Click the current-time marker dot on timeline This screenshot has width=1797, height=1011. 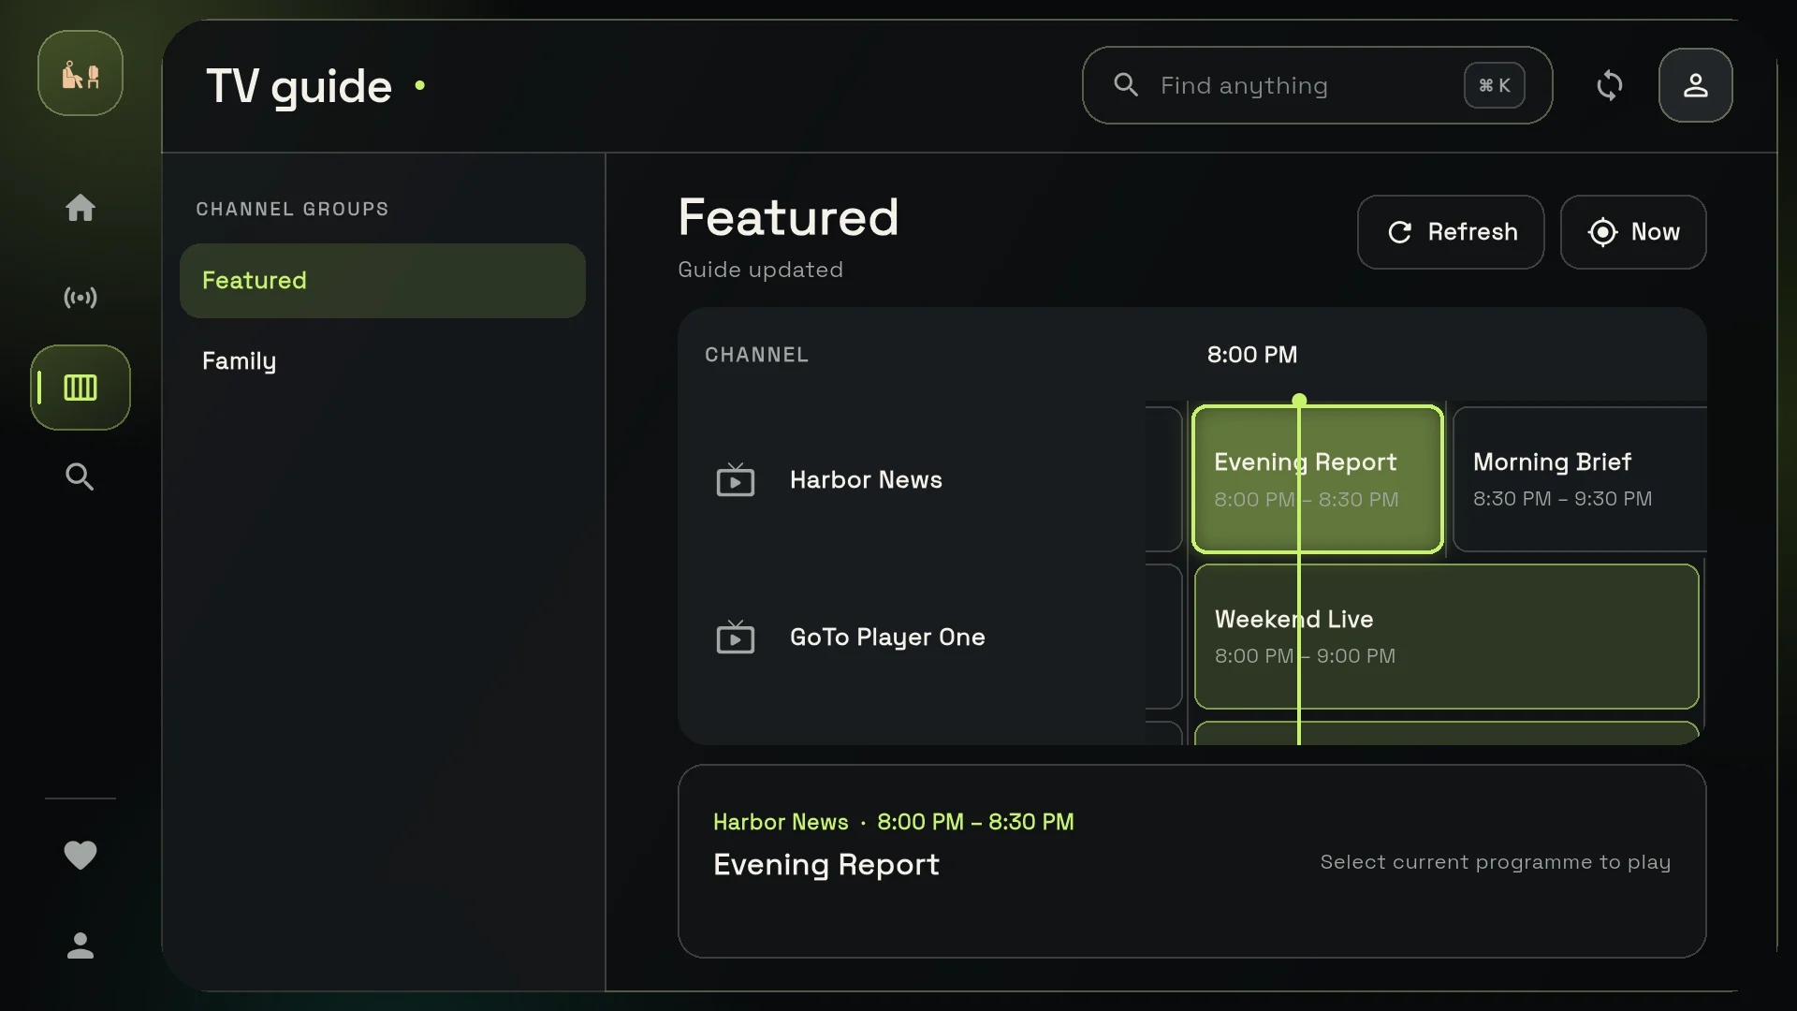(1299, 400)
